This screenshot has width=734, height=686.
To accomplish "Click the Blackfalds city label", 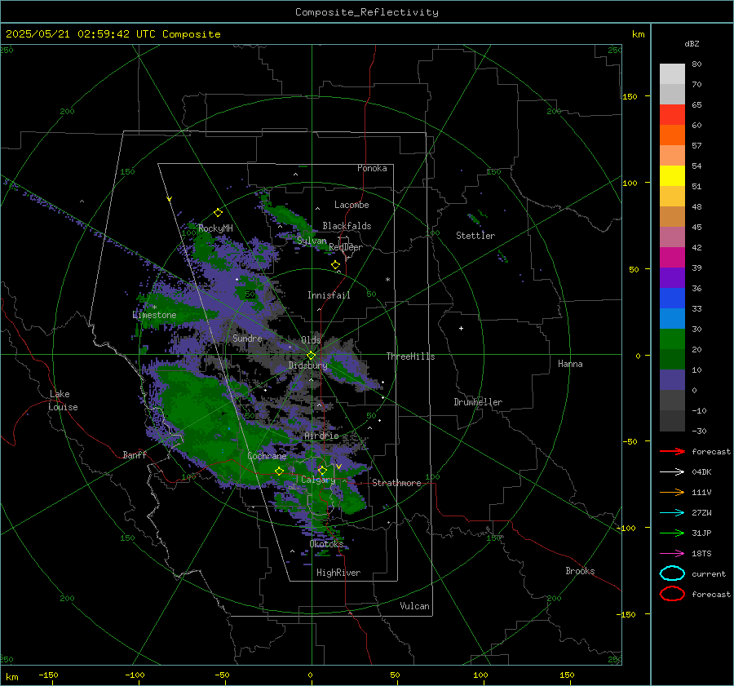I will 347,226.
